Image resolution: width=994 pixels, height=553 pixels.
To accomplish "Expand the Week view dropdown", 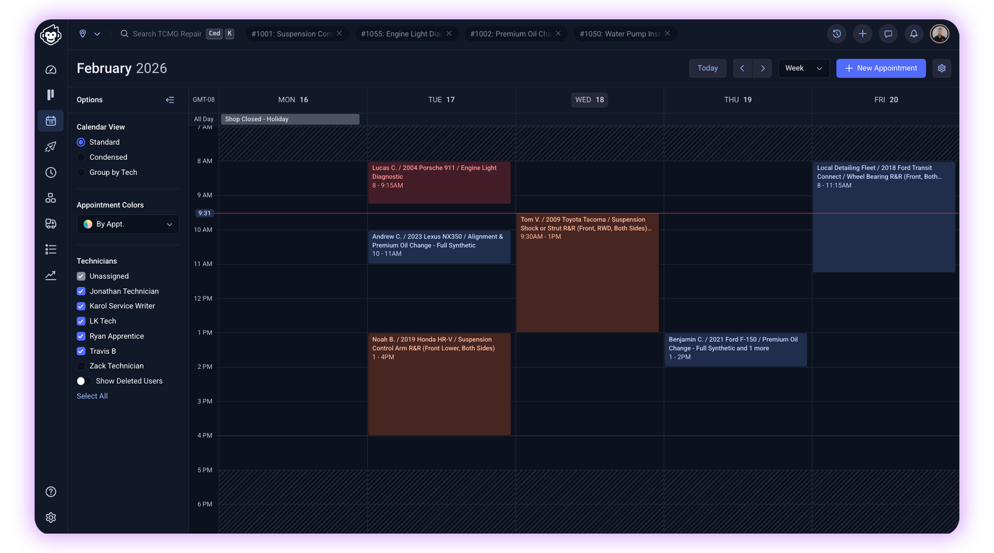I will 804,68.
